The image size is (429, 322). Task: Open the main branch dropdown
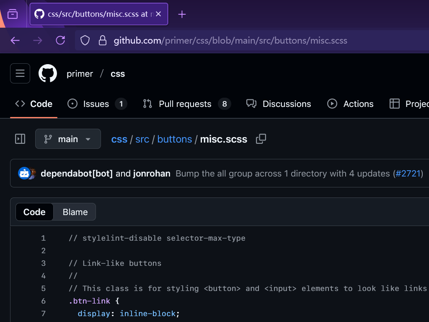(x=68, y=139)
